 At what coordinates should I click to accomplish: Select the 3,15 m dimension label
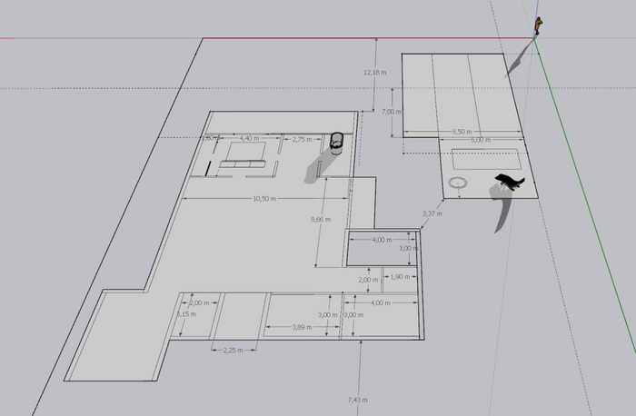click(x=186, y=314)
